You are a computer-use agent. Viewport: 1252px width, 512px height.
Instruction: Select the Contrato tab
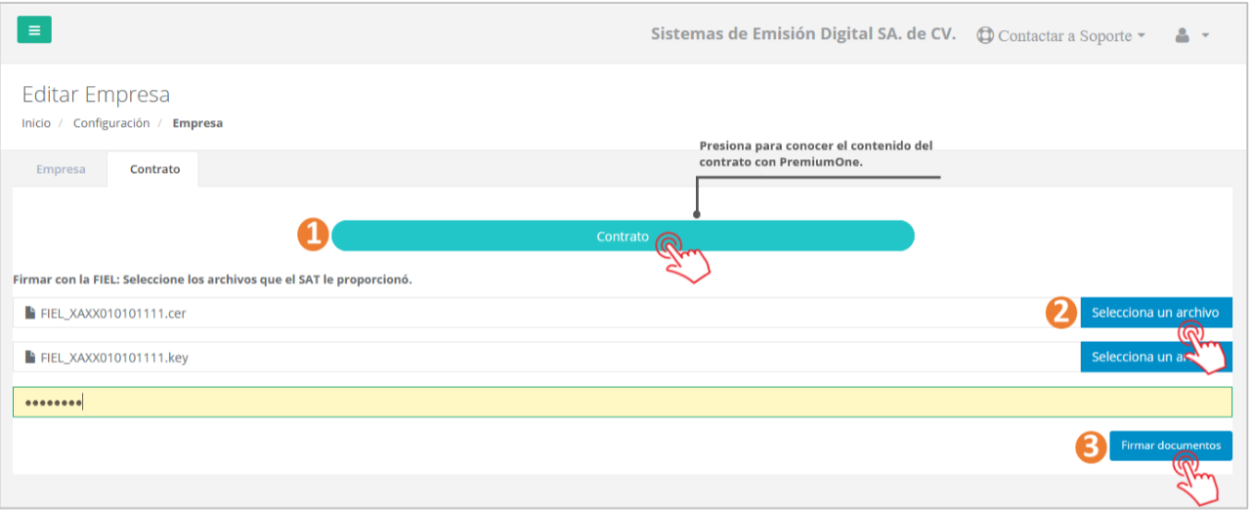[154, 169]
